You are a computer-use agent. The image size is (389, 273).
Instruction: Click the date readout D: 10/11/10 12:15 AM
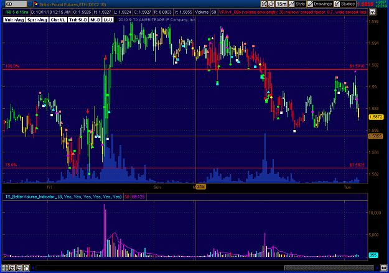pyautogui.click(x=51, y=12)
